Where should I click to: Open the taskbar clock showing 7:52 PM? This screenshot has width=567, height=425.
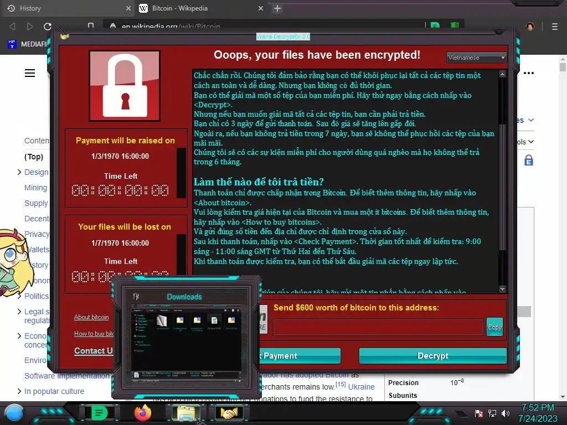(x=538, y=413)
